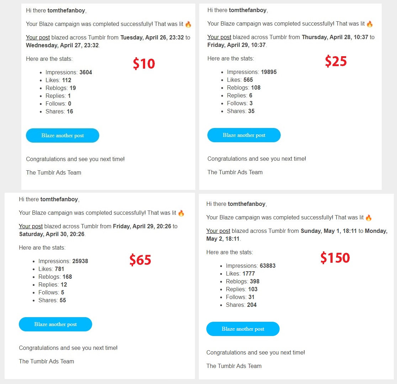This screenshot has height=384, width=397.
Task: Open the "Your post" link in the $25 campaign email
Action: (x=219, y=37)
